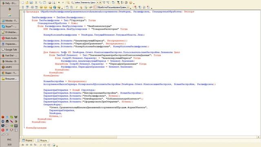Click the ОткрытьФорму( code line

coord(53,105)
